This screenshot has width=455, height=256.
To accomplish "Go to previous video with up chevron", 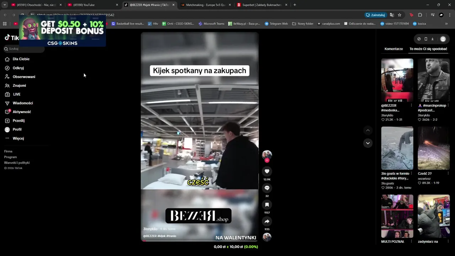I will pyautogui.click(x=368, y=130).
